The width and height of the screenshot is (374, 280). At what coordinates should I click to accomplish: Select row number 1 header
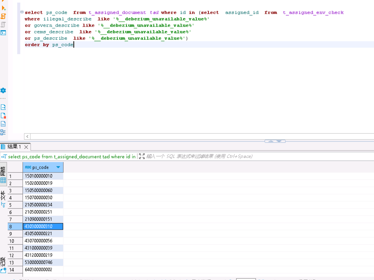(15, 176)
